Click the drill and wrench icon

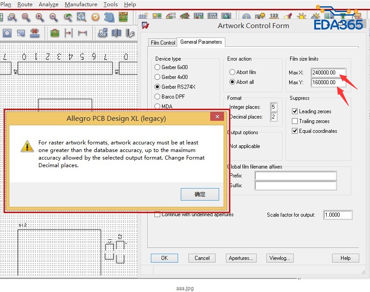[x=130, y=33]
